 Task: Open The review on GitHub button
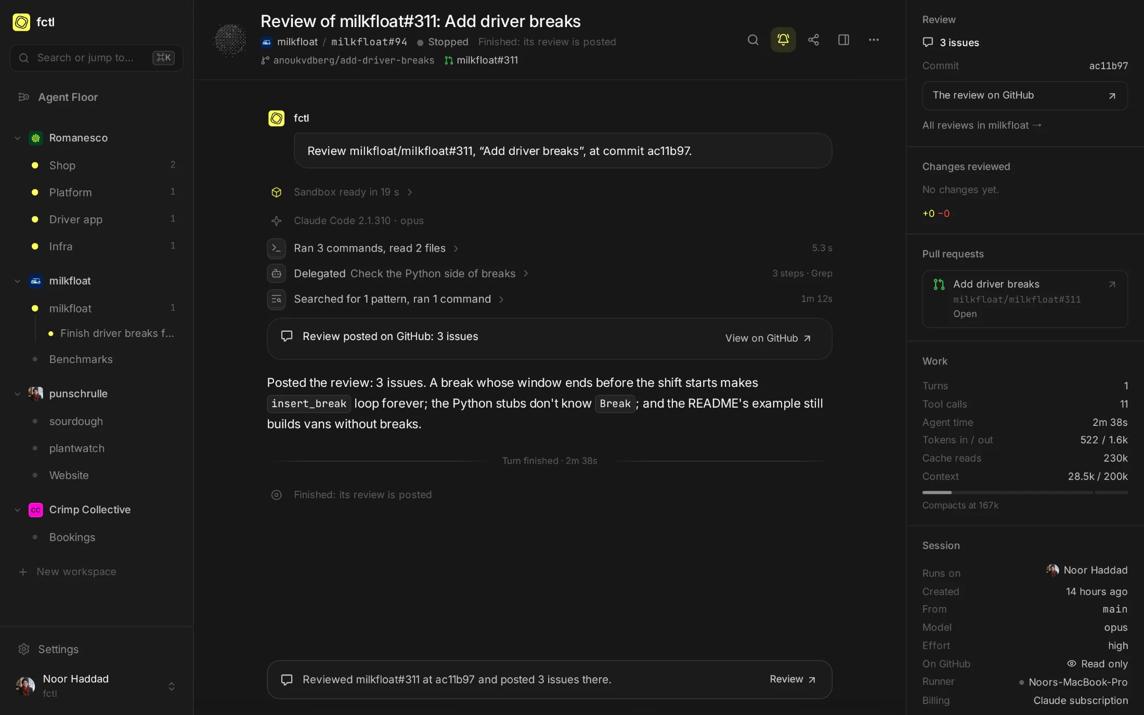click(1024, 95)
